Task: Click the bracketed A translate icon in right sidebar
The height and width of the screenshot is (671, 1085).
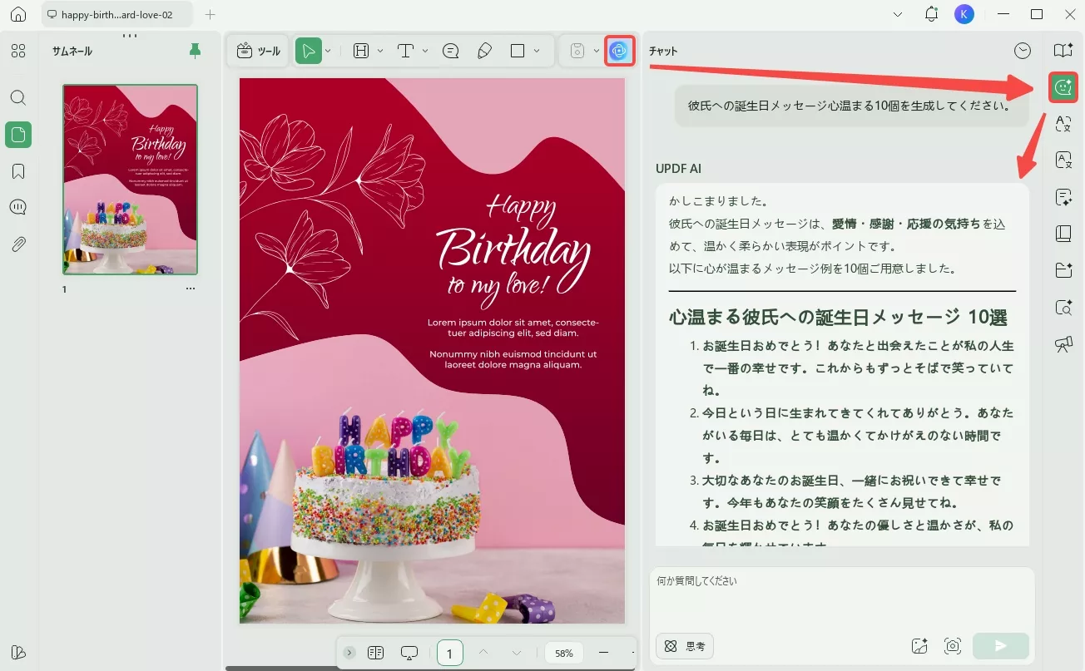Action: (x=1063, y=124)
